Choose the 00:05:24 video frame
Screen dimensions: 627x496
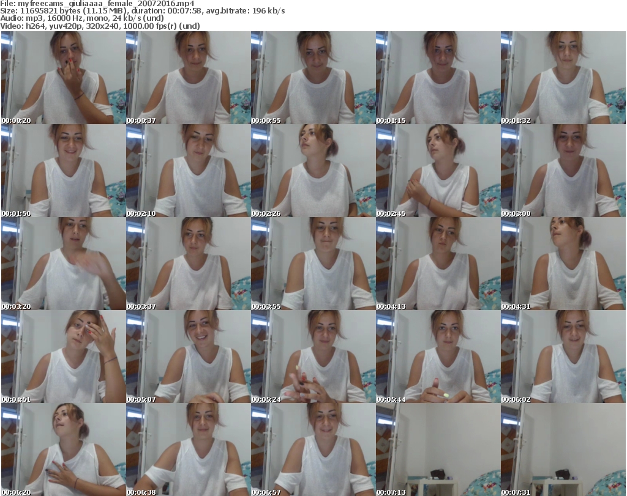313,357
